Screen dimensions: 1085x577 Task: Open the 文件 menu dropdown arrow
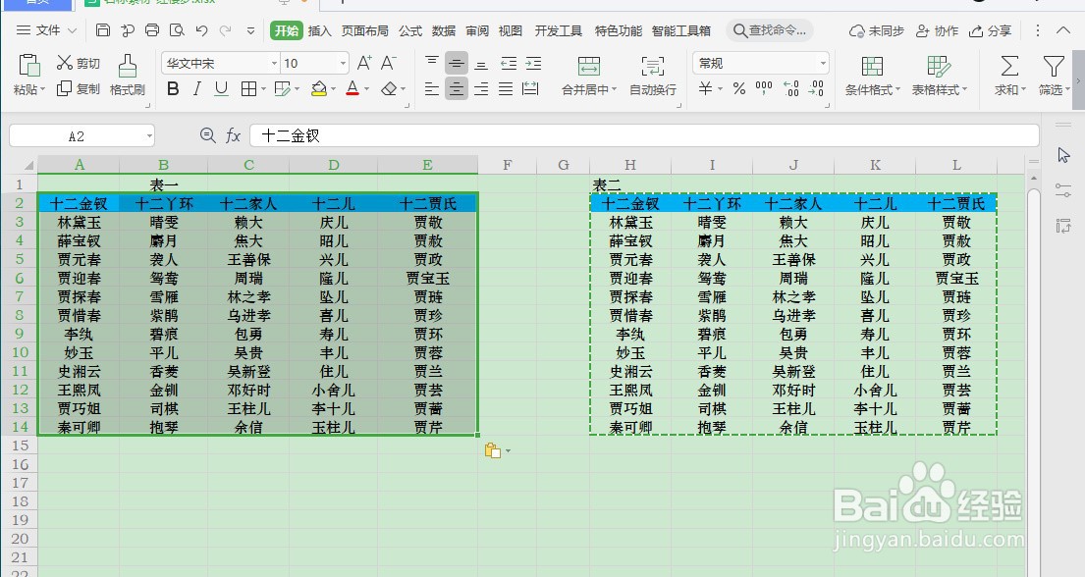coord(72,30)
